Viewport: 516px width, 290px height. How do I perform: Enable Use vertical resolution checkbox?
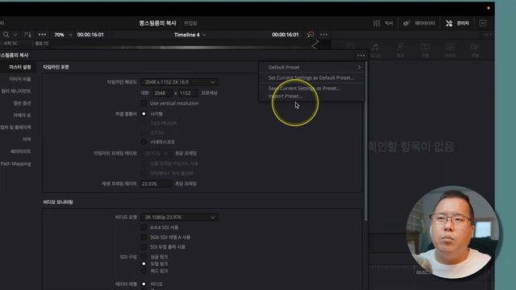[144, 103]
